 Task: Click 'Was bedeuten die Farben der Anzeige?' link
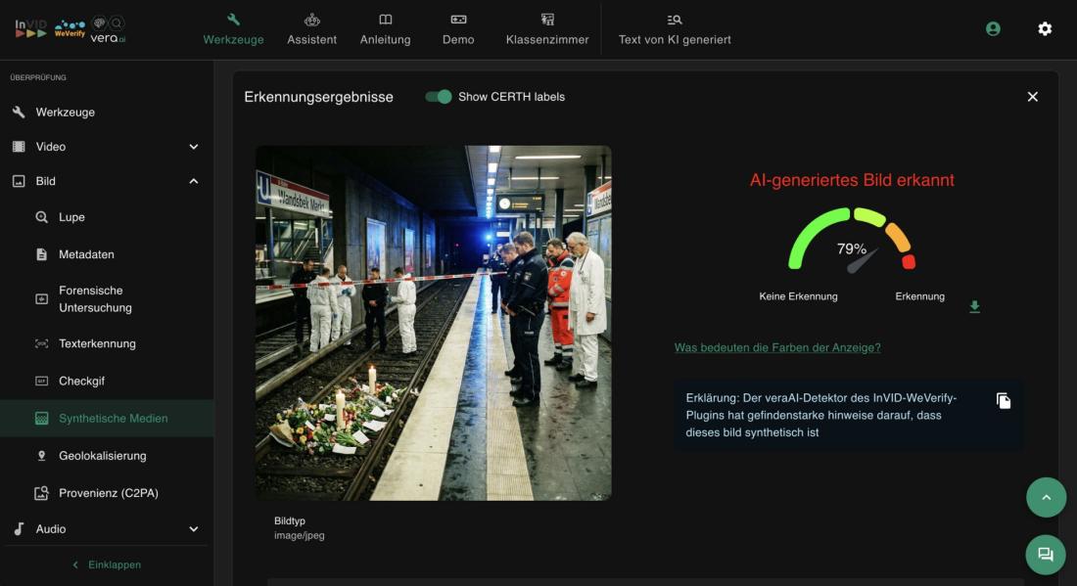click(777, 347)
